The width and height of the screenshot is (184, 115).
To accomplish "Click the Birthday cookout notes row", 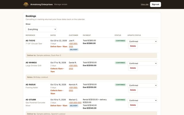I will pos(91,77).
